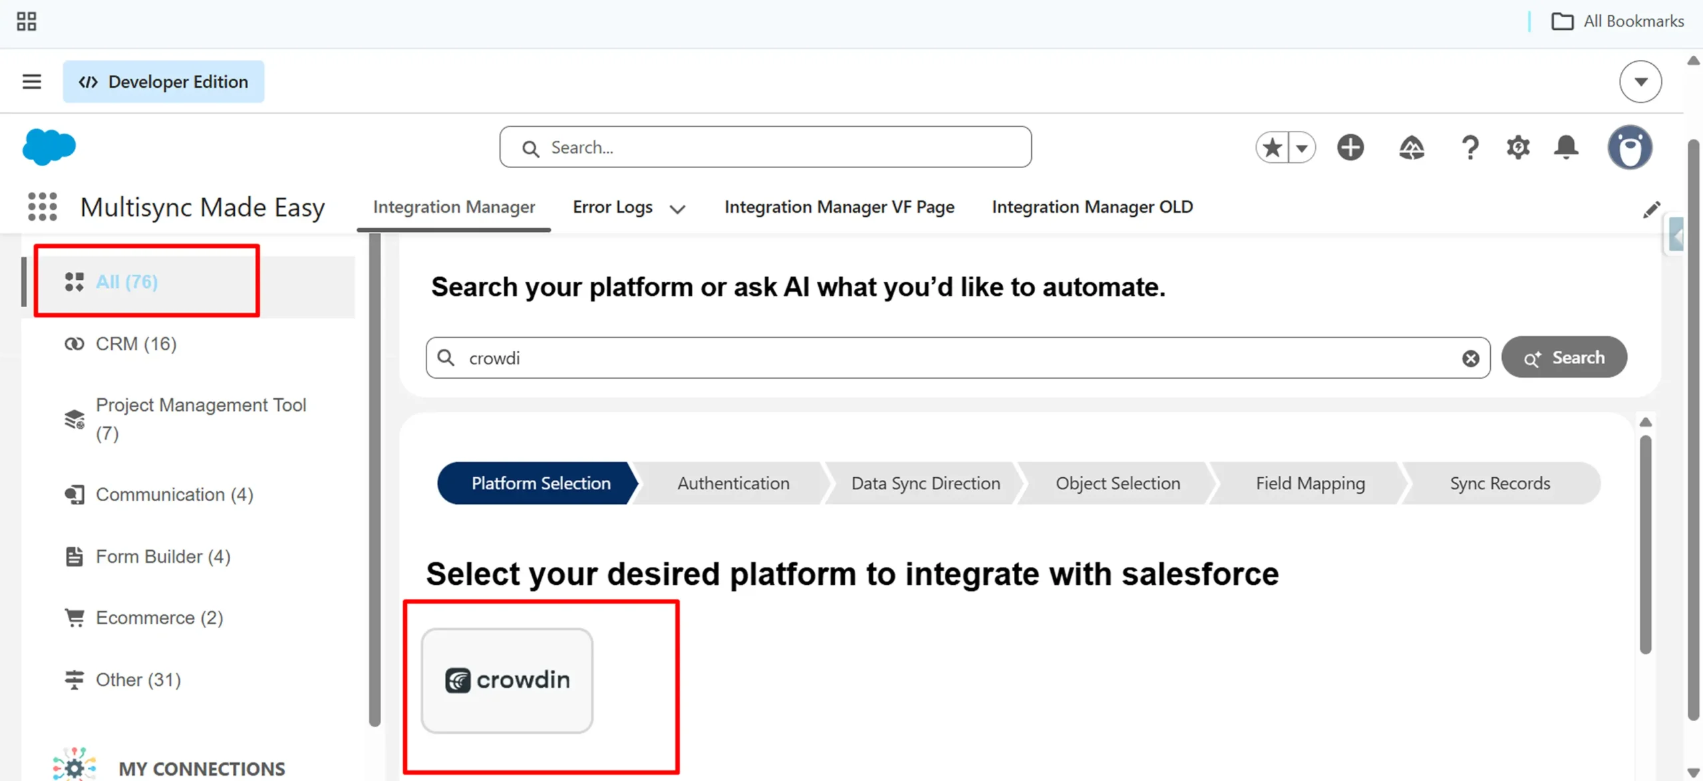Open the global actions plus icon
1703x781 pixels.
[x=1350, y=147]
